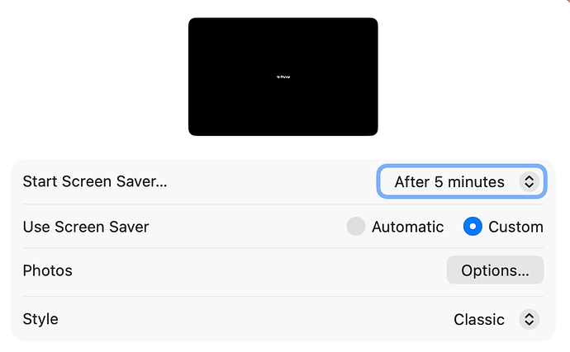Image resolution: width=570 pixels, height=352 pixels.
Task: Click the "Automatic" option text
Action: (x=408, y=227)
